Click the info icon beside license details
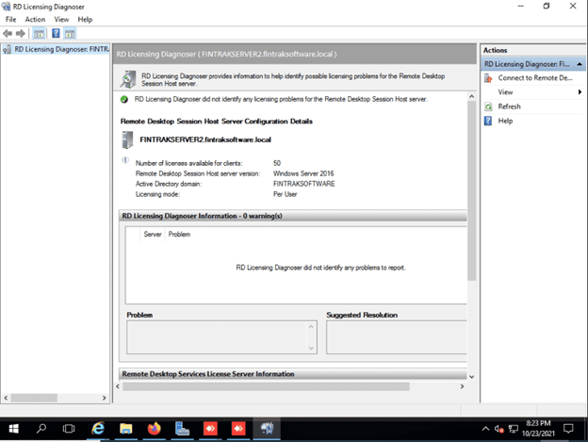The image size is (588, 442). tap(125, 160)
